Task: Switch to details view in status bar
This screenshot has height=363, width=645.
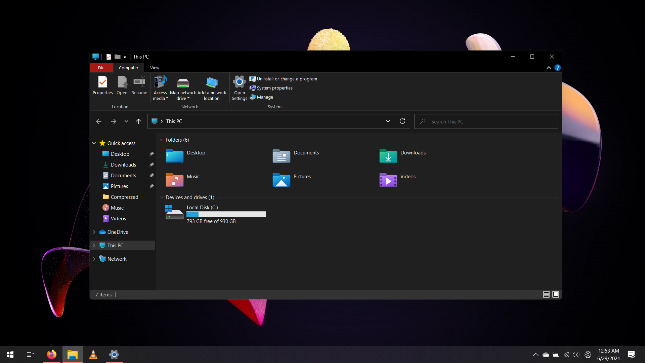Action: pos(546,294)
